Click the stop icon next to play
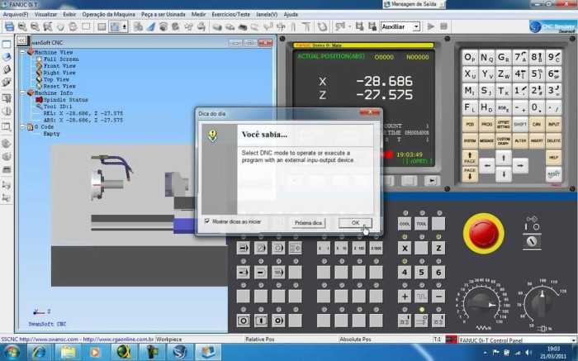 coord(444,26)
